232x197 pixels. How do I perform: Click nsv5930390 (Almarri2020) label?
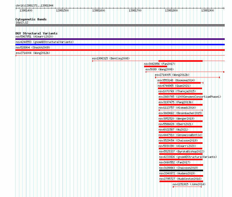point(177,146)
